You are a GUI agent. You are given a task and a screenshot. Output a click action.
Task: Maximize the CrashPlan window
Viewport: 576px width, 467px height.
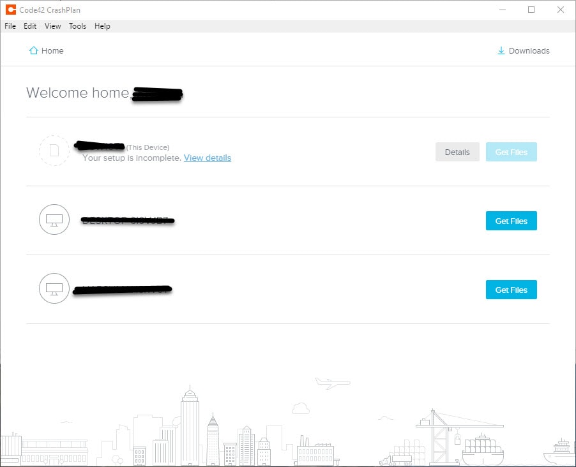(531, 10)
